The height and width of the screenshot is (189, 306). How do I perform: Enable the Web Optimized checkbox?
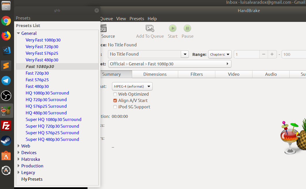115,94
